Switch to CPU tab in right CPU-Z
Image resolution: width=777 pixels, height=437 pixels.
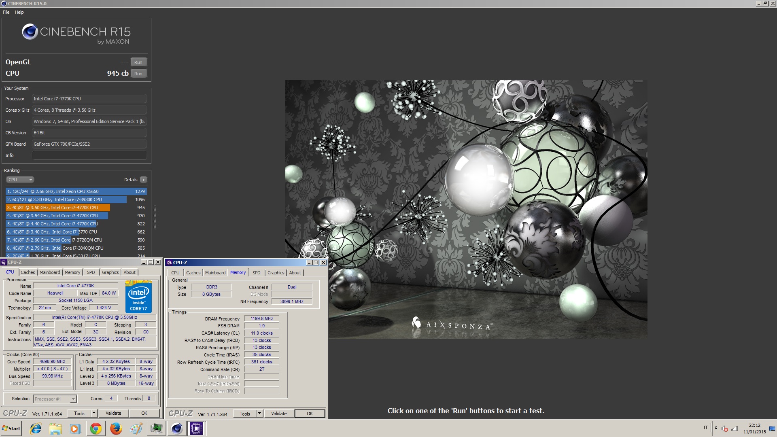(x=175, y=273)
